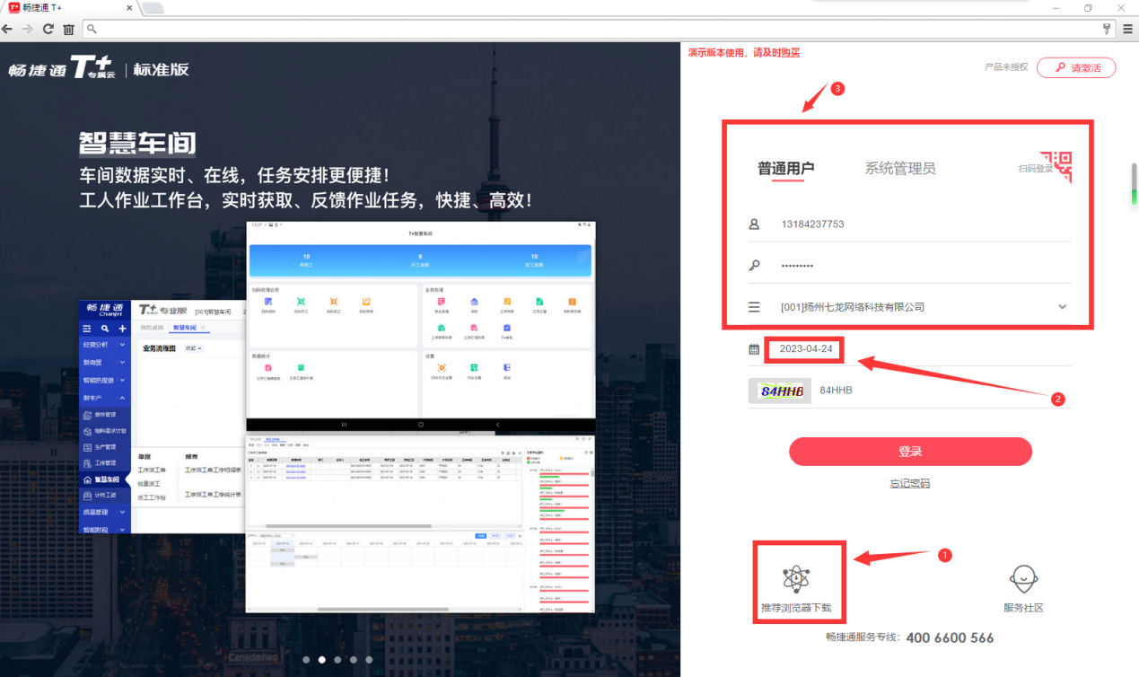Select the highlighted second carousel dot

point(321,660)
